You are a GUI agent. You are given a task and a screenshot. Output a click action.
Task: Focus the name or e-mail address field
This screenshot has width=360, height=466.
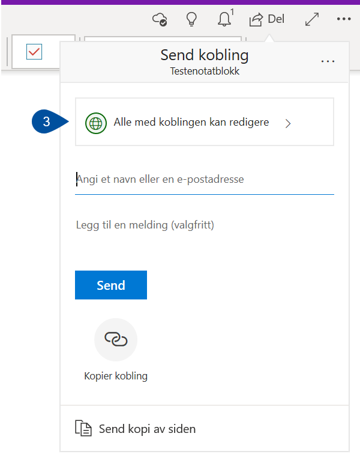click(205, 179)
